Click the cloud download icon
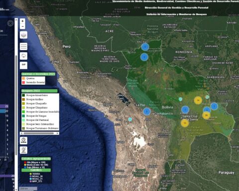The height and width of the screenshot is (191, 239). click(x=23, y=56)
